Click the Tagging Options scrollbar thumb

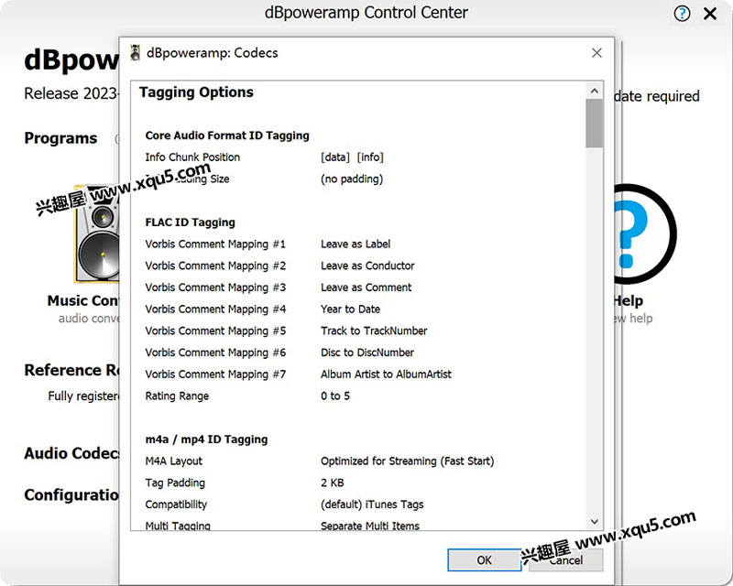[x=594, y=124]
